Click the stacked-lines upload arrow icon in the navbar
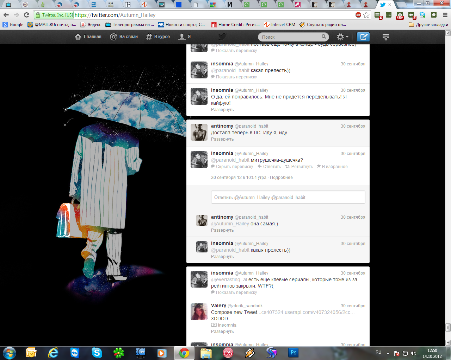The width and height of the screenshot is (451, 360). pos(386,37)
